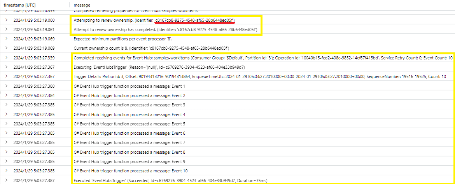Expand the 'Current ownership count is 8' row
This screenshot has height=184, width=455.
tap(6, 48)
